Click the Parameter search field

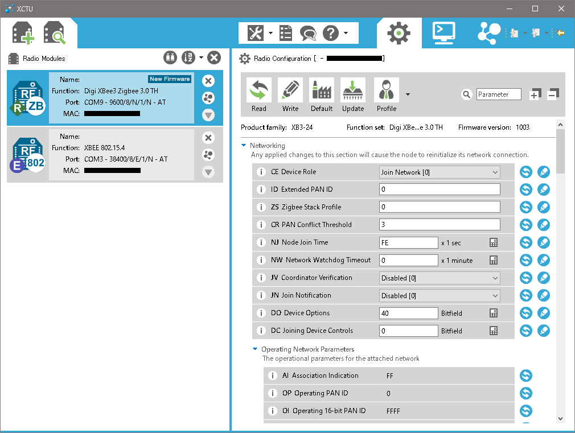tap(499, 94)
